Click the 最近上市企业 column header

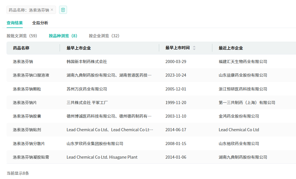pyautogui.click(x=231, y=48)
